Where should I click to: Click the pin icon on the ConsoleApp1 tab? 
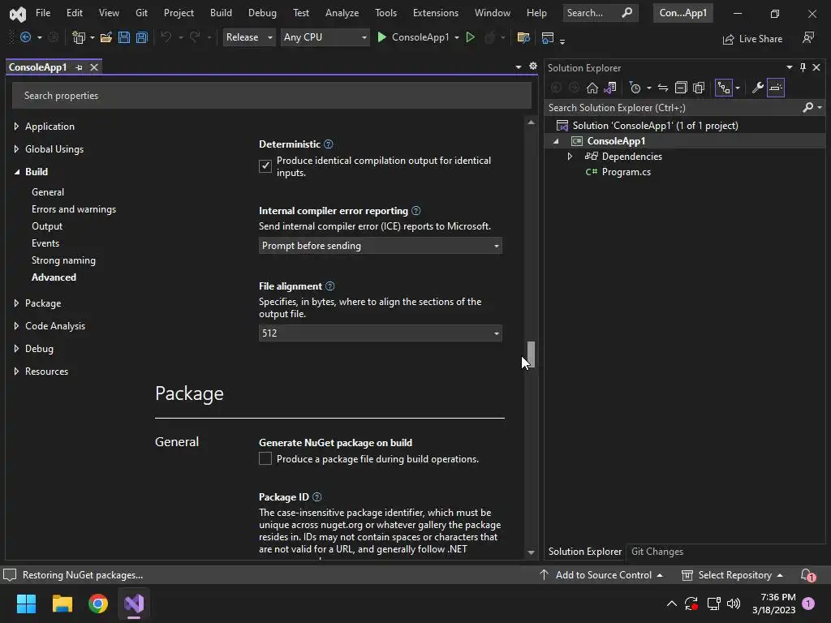tap(79, 67)
